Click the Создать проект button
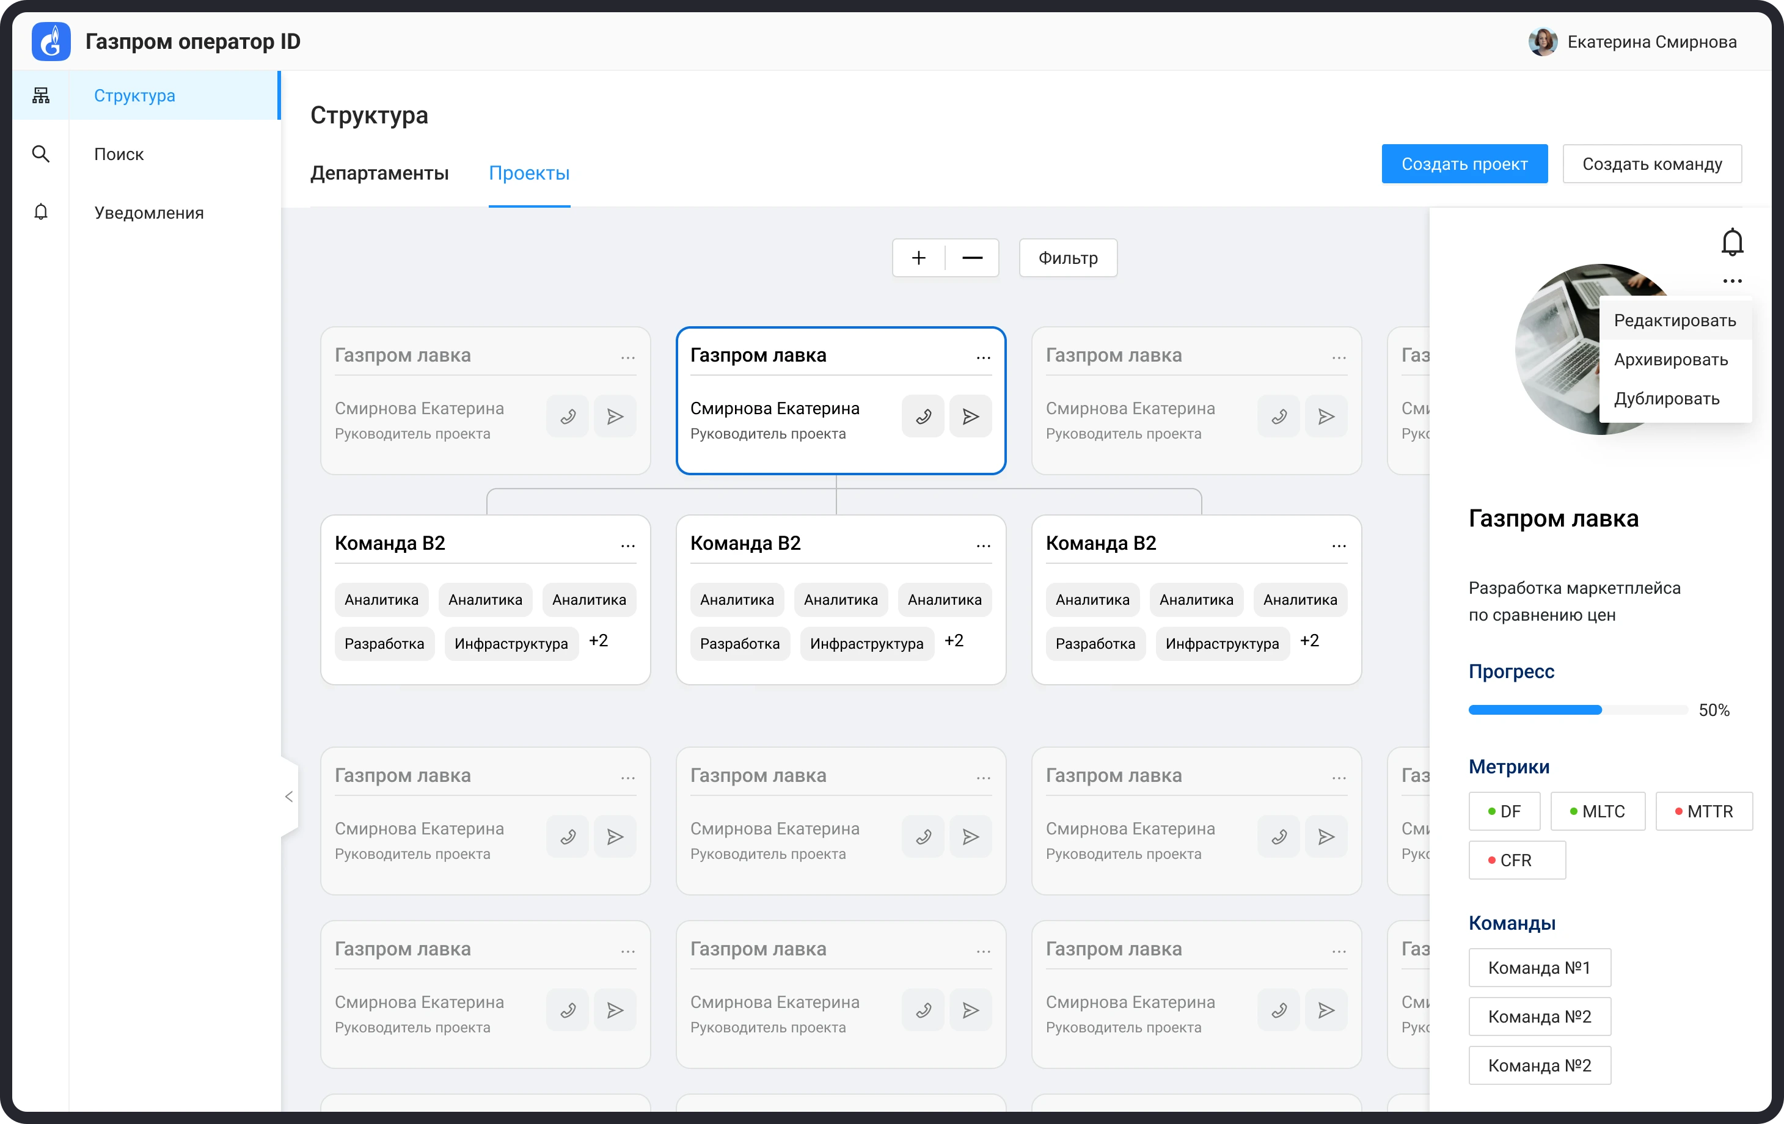 1464,164
